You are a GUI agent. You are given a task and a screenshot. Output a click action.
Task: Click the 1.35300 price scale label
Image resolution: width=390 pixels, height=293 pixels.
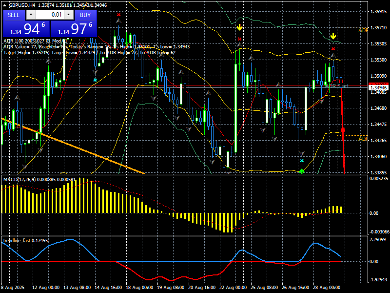(379, 60)
